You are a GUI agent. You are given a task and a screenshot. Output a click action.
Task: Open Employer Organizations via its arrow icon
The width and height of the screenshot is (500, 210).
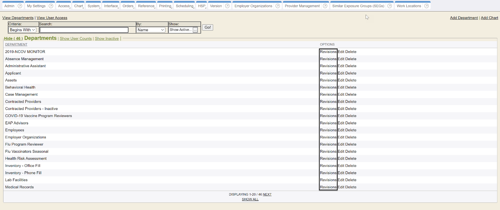click(x=277, y=6)
